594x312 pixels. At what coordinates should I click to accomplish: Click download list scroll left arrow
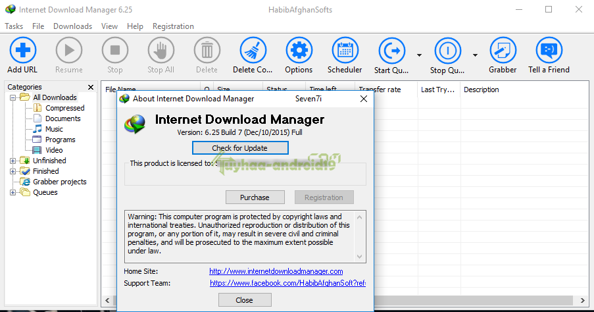click(x=108, y=300)
